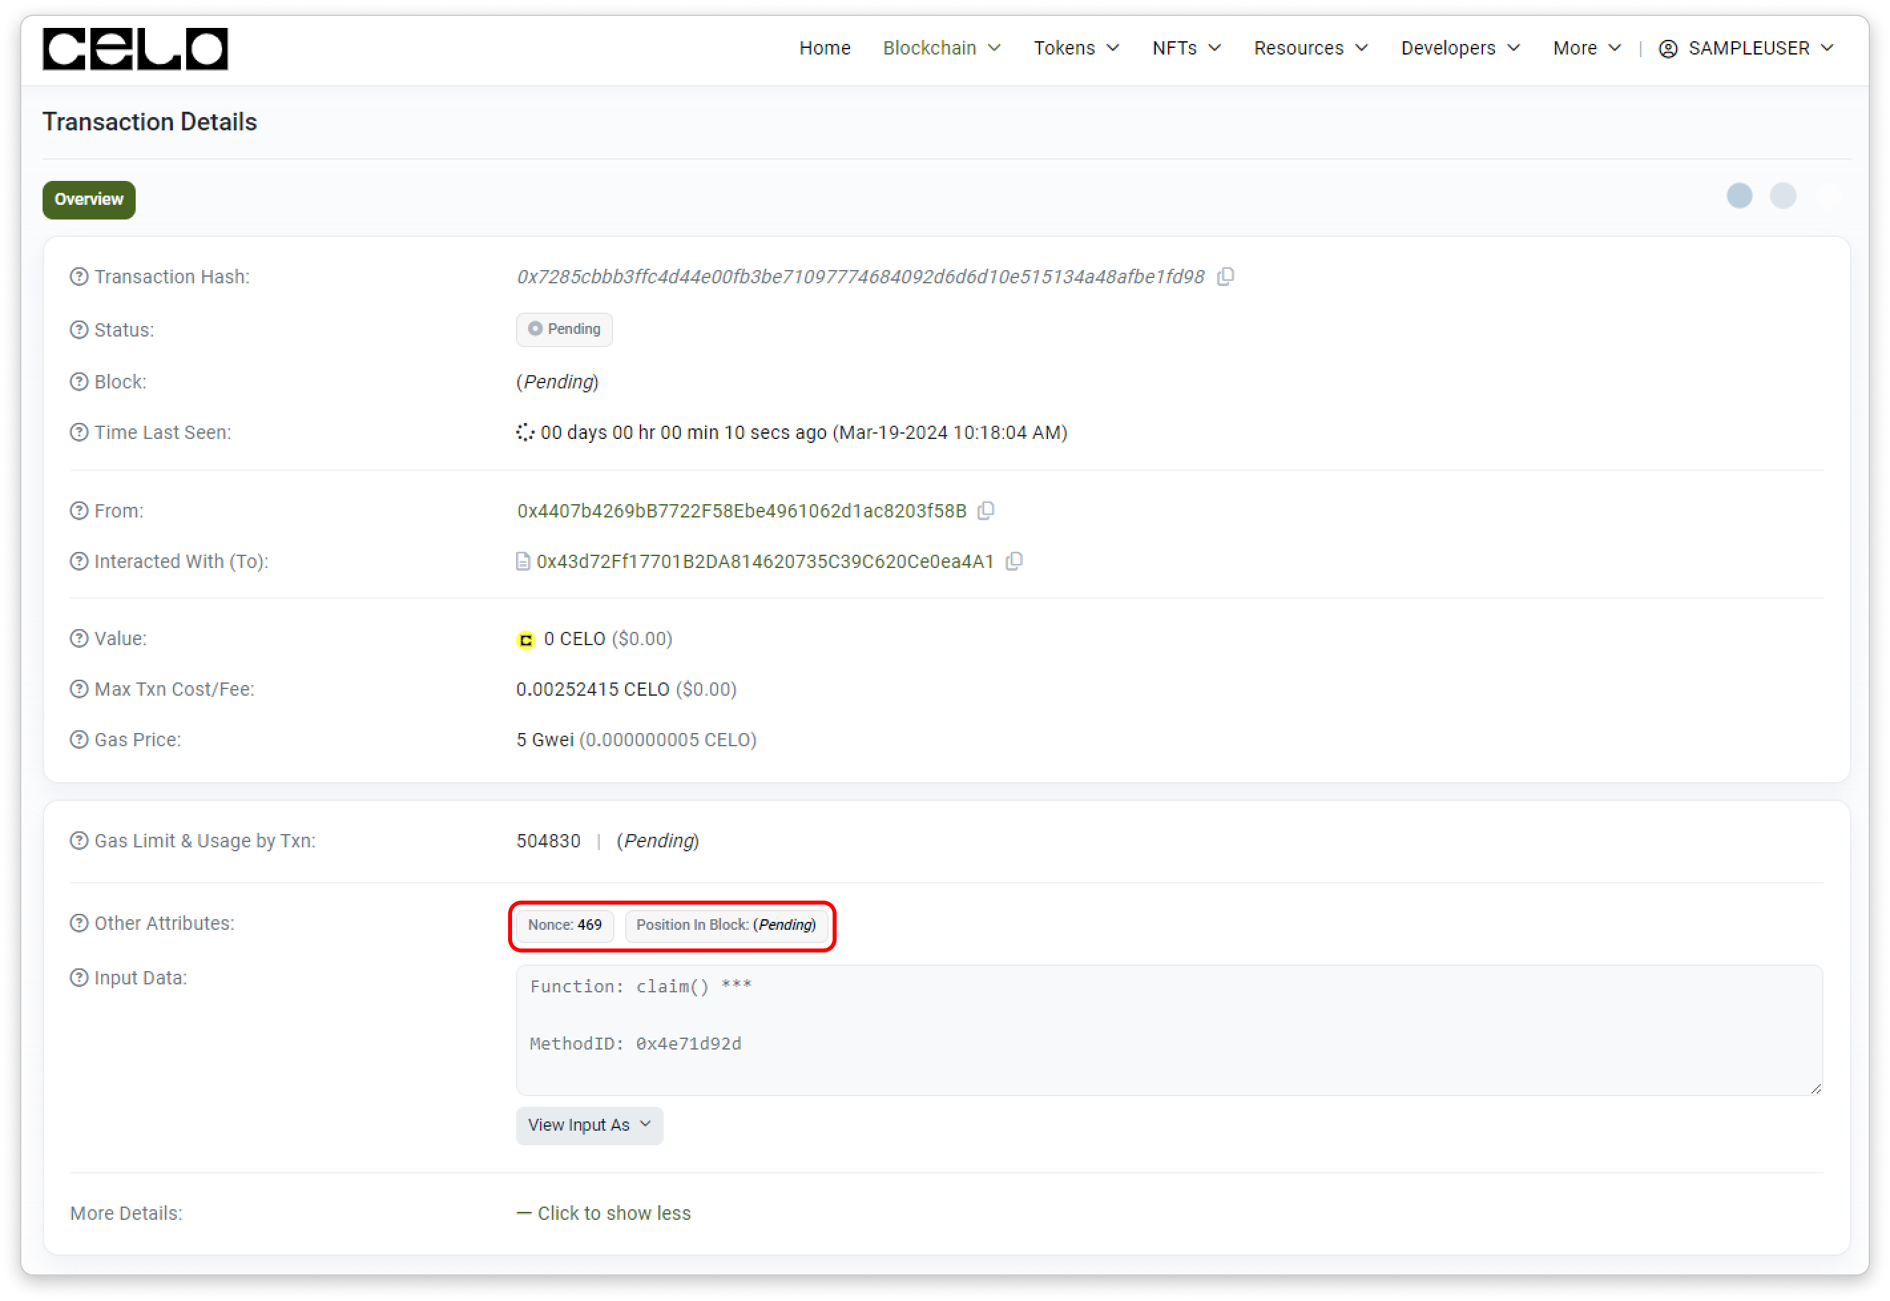Click the MethodID: 0x4e71d92d text
The height and width of the screenshot is (1301, 1890).
click(636, 1044)
